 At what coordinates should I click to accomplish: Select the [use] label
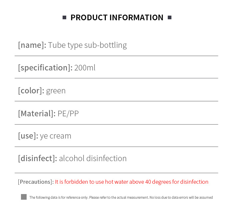click(28, 136)
